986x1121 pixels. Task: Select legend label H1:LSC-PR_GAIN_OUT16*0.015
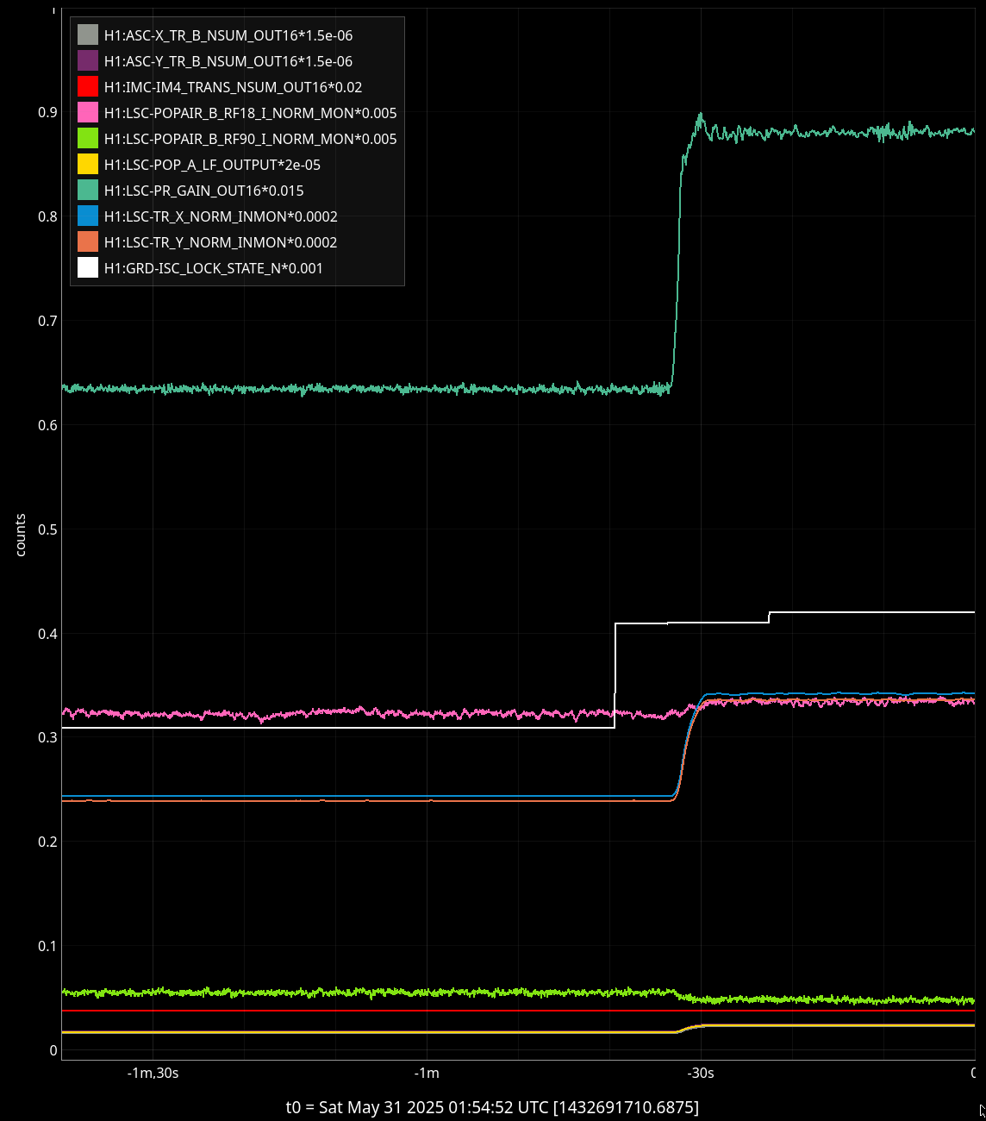coord(204,191)
